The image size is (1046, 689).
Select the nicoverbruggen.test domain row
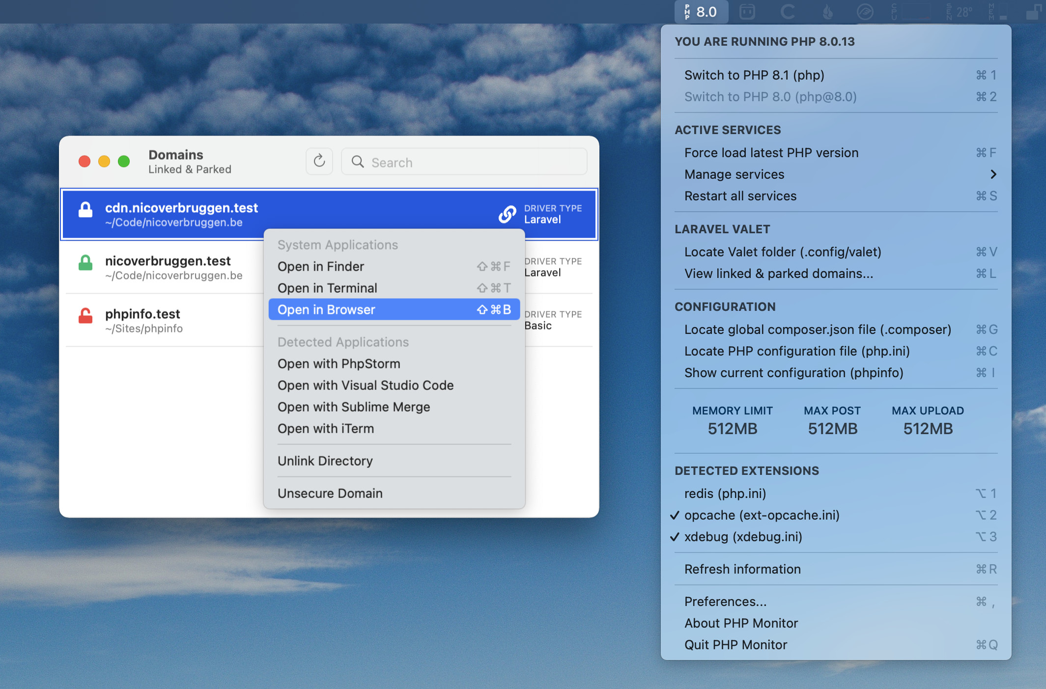click(x=329, y=267)
